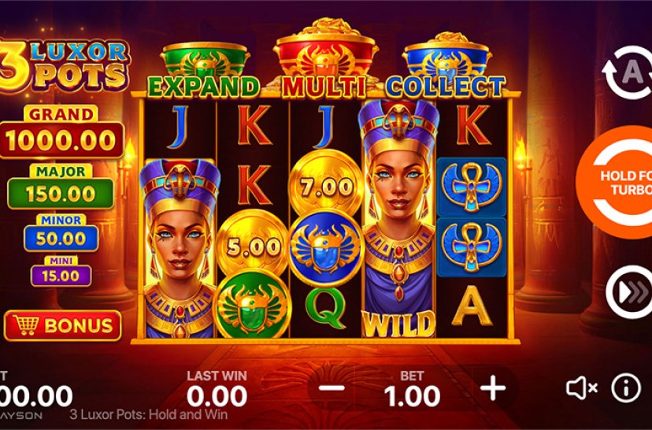This screenshot has width=652, height=430.
Task: Click the Minor 50.00 jackpot panel
Action: click(61, 233)
